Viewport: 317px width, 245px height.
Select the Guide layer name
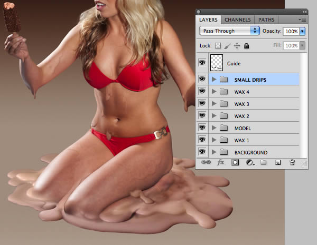tap(234, 64)
